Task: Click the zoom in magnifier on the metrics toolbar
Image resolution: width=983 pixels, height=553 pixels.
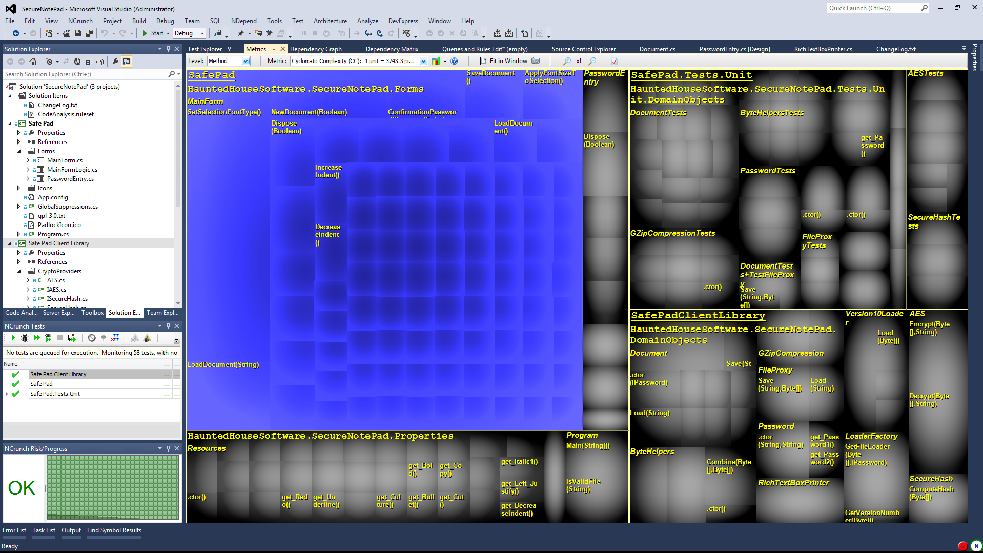Action: 567,61
